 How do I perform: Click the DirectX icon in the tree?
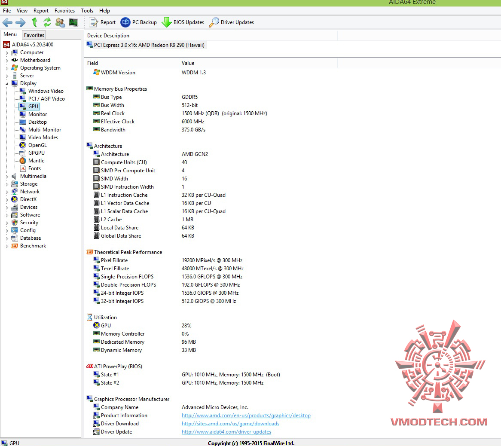tap(14, 199)
